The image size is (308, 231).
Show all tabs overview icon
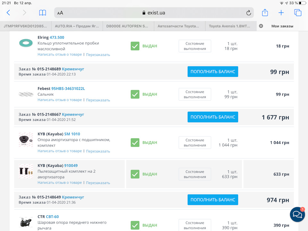coord(298,13)
